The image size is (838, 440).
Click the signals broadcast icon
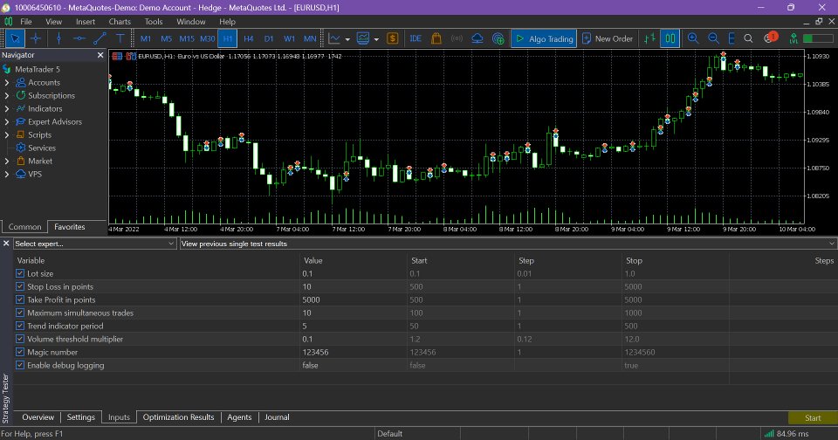tap(457, 38)
